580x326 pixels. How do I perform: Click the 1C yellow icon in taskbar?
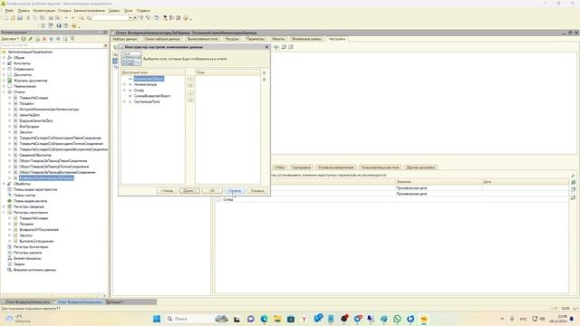424,319
